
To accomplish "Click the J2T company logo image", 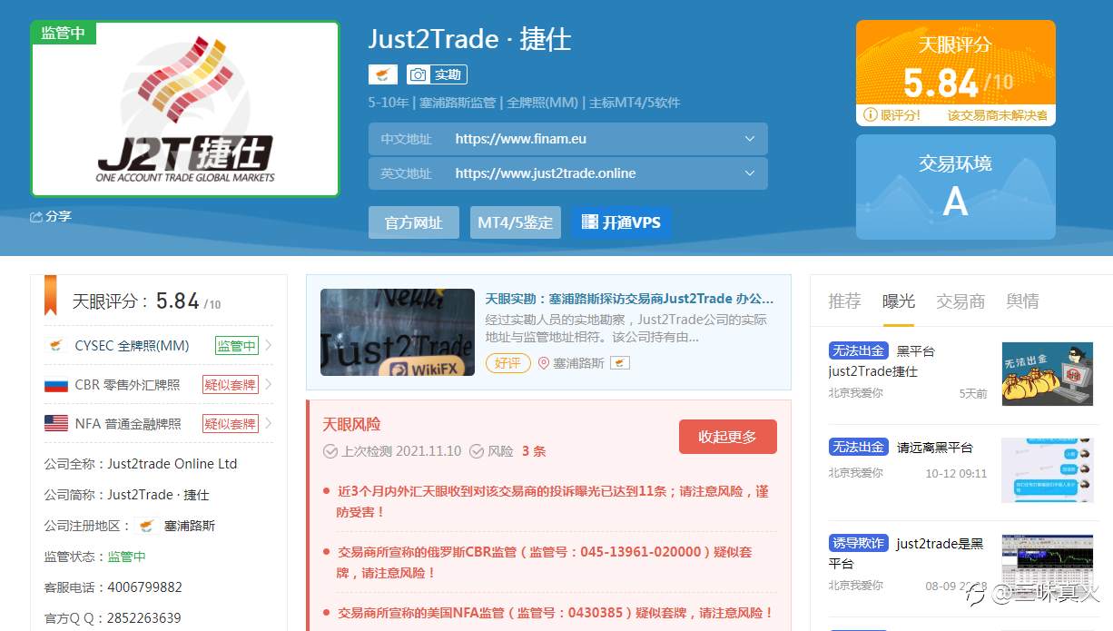I will [185, 110].
